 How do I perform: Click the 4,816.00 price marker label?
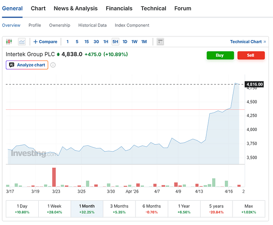[254, 85]
